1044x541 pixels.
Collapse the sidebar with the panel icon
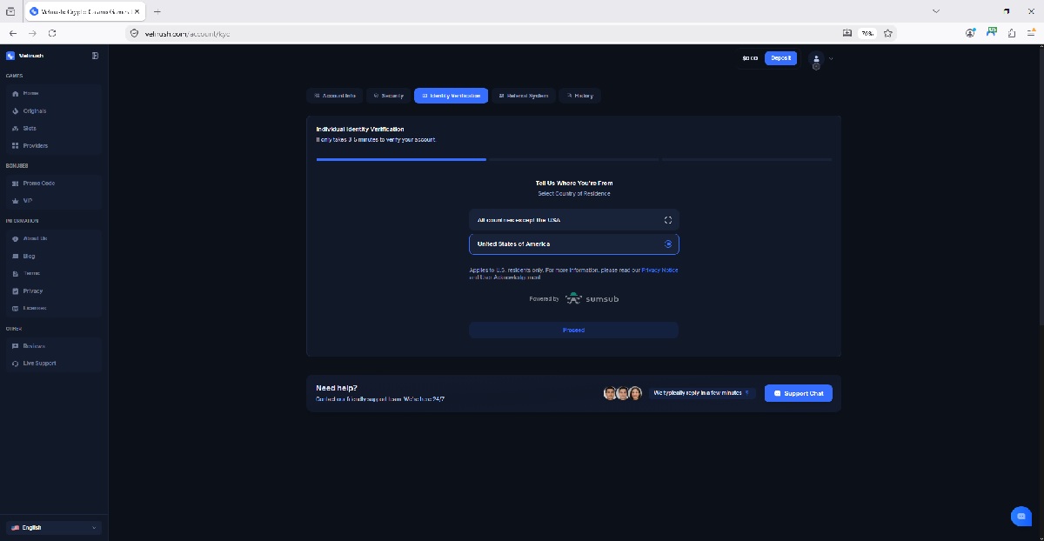click(95, 56)
